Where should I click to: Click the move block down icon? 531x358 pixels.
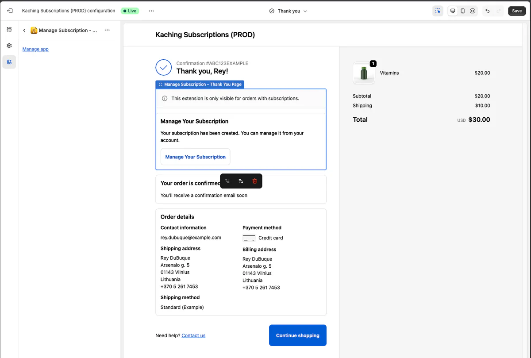(241, 181)
